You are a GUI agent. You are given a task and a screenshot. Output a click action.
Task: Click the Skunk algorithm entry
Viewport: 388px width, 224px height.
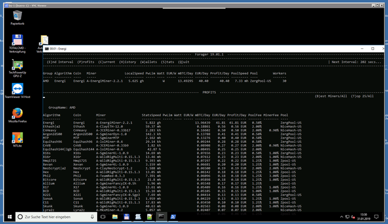pyautogui.click(x=47, y=206)
